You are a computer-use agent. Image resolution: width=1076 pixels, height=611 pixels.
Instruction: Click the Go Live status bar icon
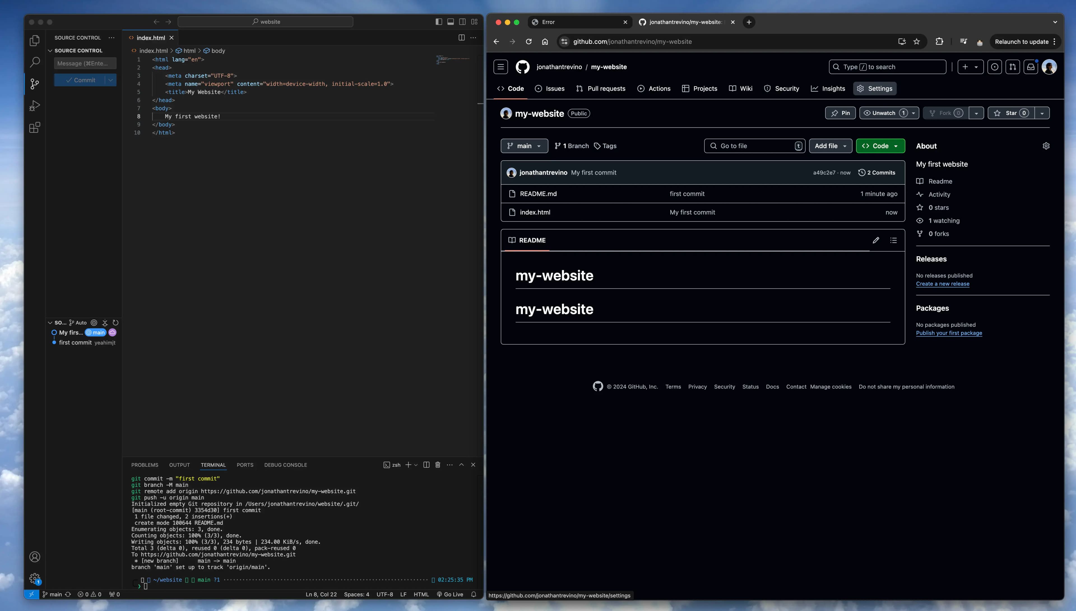click(x=449, y=594)
